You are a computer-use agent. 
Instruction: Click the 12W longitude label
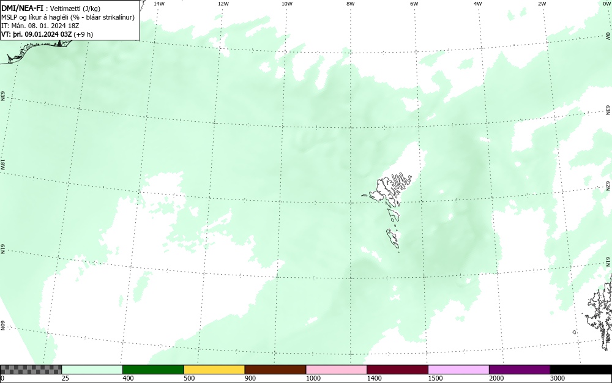tap(223, 4)
